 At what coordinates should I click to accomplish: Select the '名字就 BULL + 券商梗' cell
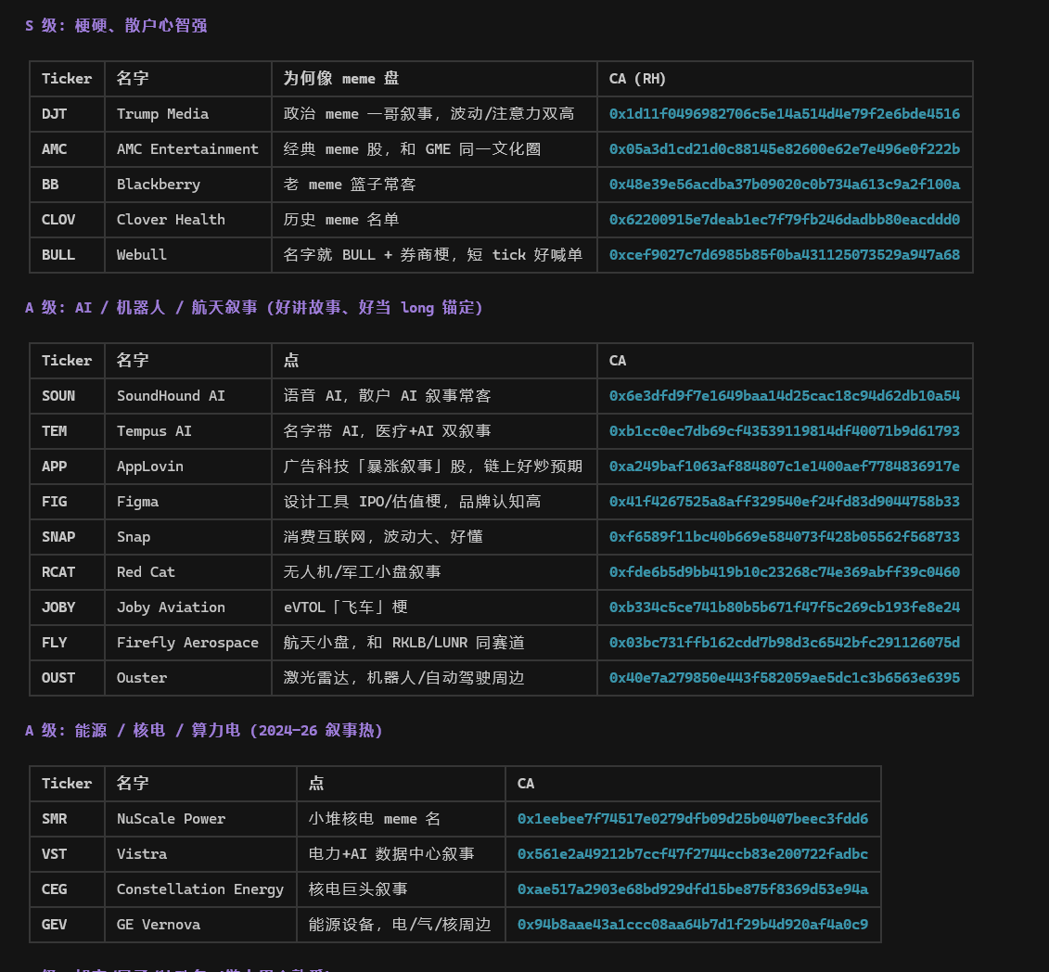point(434,255)
